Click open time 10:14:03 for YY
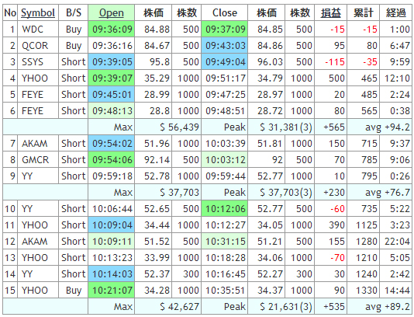The image size is (414, 317). click(x=112, y=273)
